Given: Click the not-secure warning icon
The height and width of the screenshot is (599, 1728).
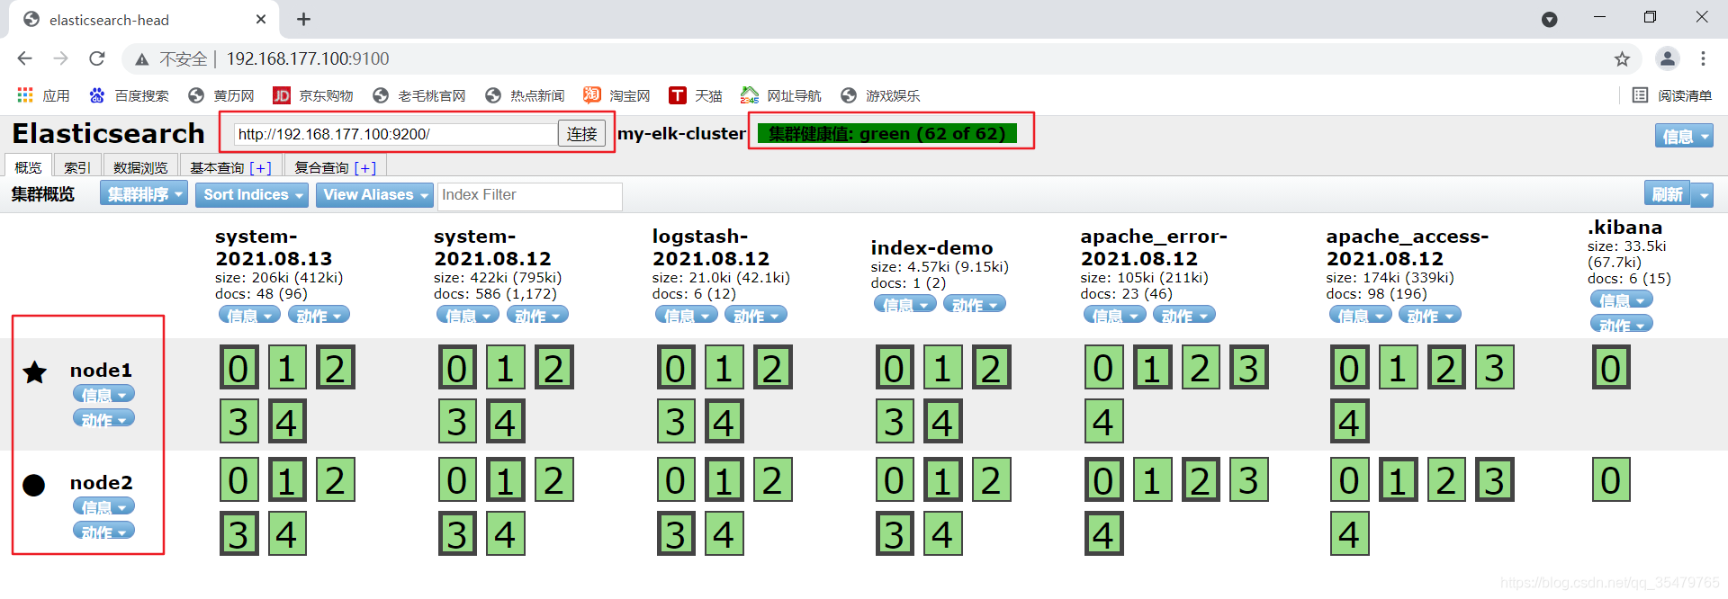Looking at the screenshot, I should tap(141, 59).
